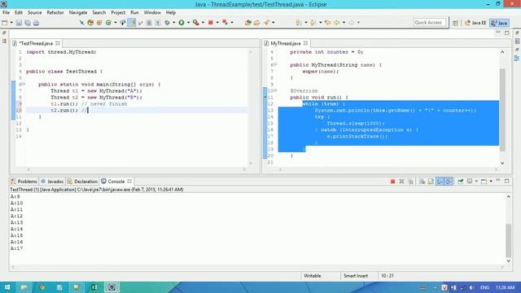
Task: Maximize the editor area
Action: point(506,33)
